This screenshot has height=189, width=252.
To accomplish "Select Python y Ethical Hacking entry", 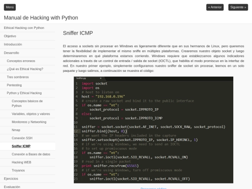I will 24,93.
